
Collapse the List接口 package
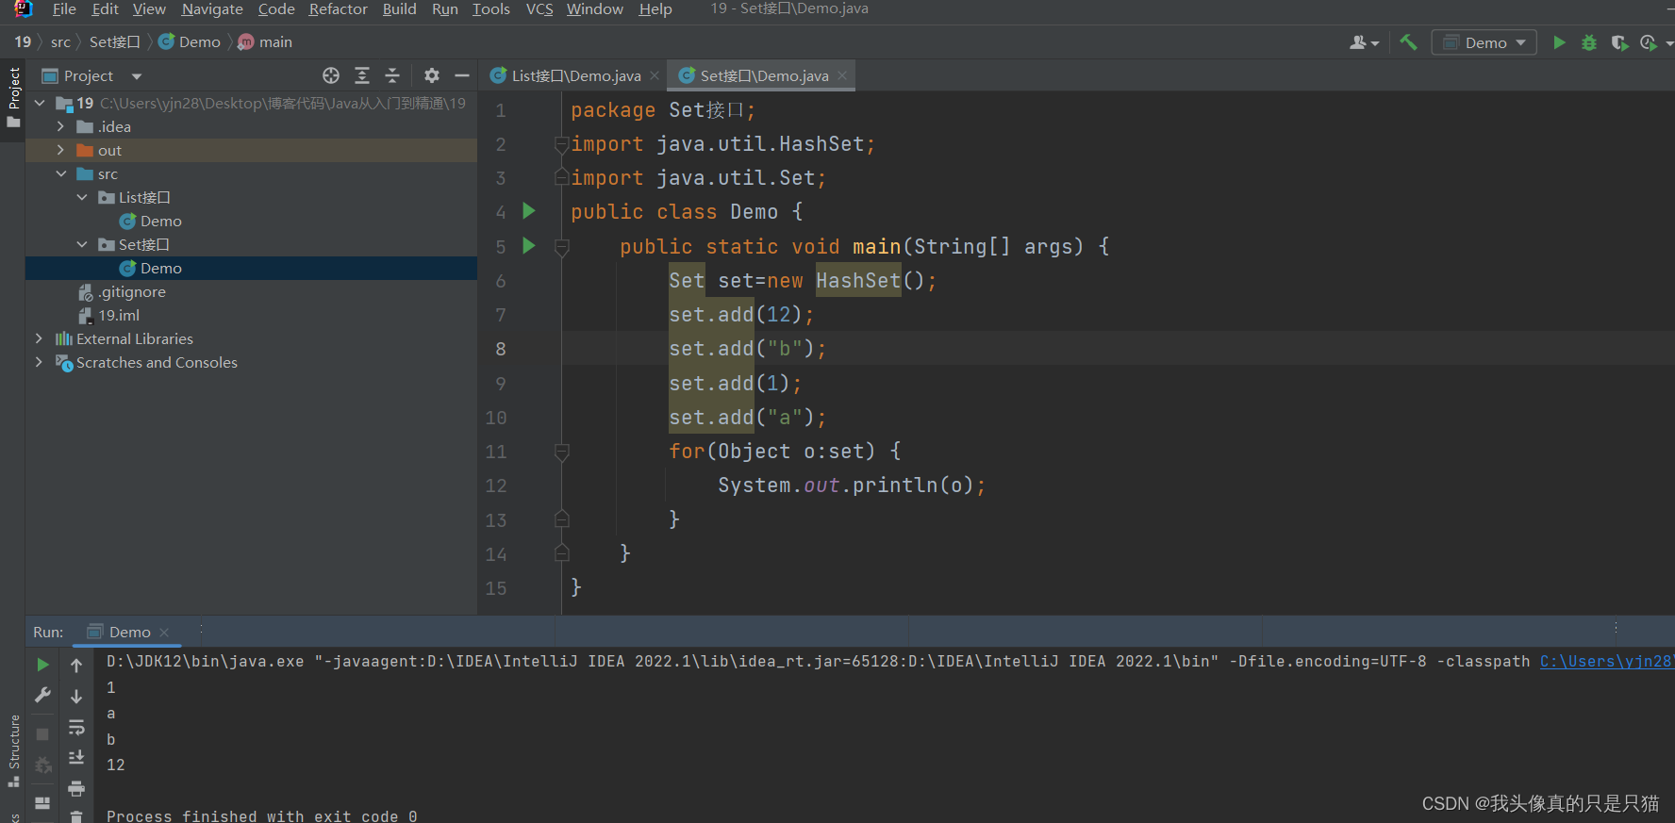(82, 197)
